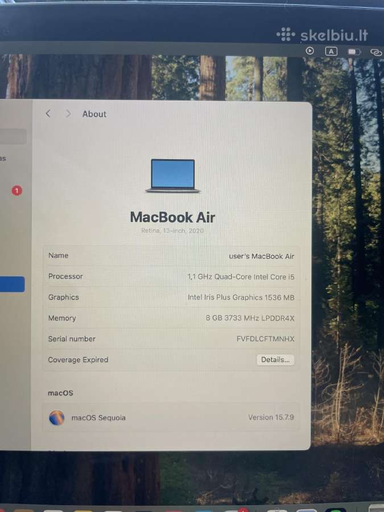Click serial number FVFDLCFTMNHX
The image size is (384, 512).
coord(266,339)
